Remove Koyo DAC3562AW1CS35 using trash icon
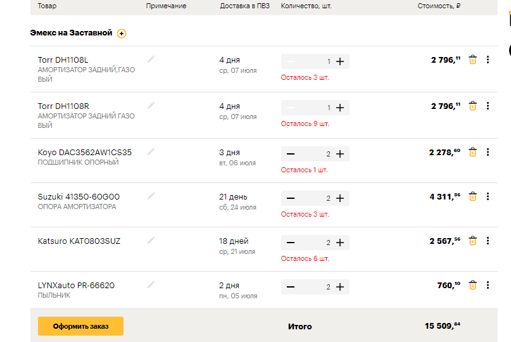The width and height of the screenshot is (511, 342). 472,152
